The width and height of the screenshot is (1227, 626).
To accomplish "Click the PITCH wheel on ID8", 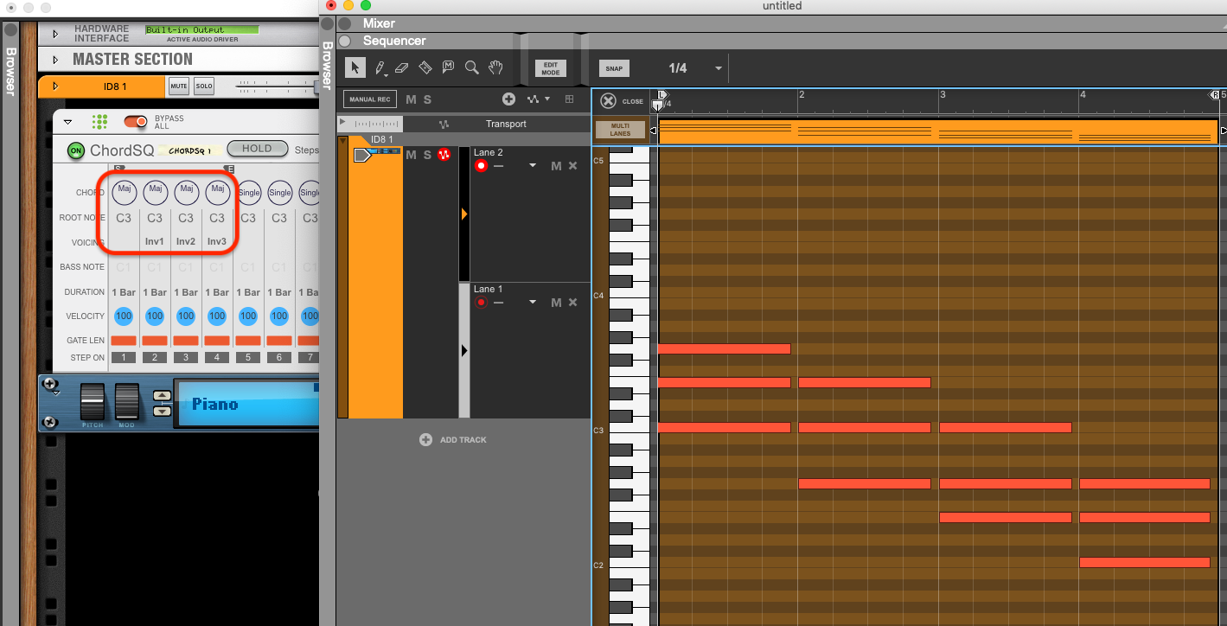I will [x=93, y=402].
